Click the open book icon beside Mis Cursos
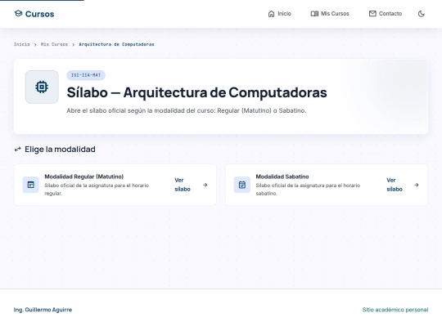Viewport: 442px width, 331px height. point(314,14)
